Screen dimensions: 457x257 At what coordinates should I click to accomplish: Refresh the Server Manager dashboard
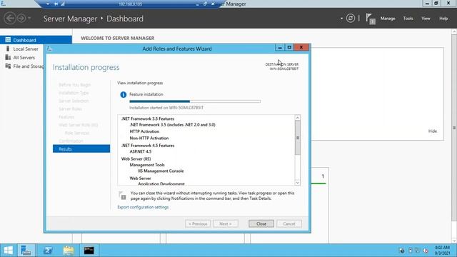click(x=351, y=19)
